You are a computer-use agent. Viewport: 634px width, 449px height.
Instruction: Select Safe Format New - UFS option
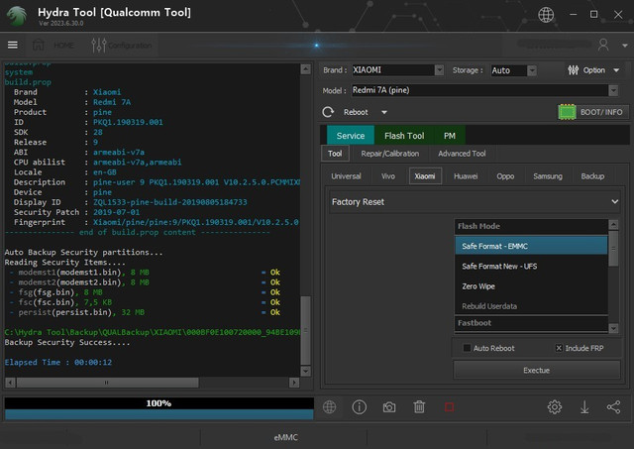click(531, 267)
